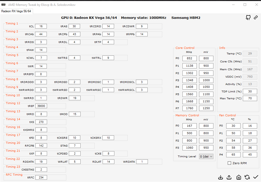Edit the tRCDWR value field
Image resolution: width=261 pixels, height=182 pixels.
coord(142,26)
